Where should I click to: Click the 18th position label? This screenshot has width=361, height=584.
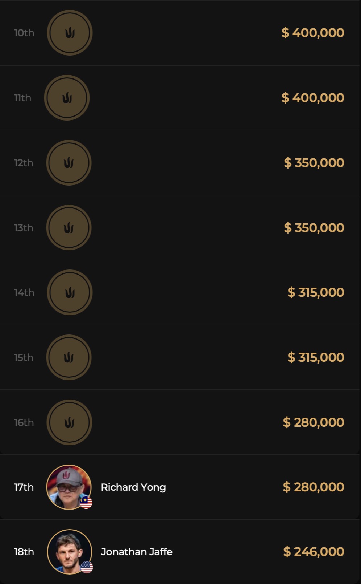(x=24, y=552)
